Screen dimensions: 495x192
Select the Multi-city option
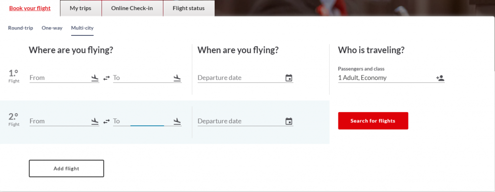82,28
